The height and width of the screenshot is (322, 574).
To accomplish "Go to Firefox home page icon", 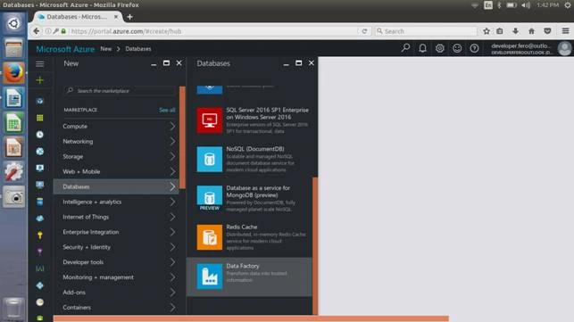I will click(x=531, y=31).
